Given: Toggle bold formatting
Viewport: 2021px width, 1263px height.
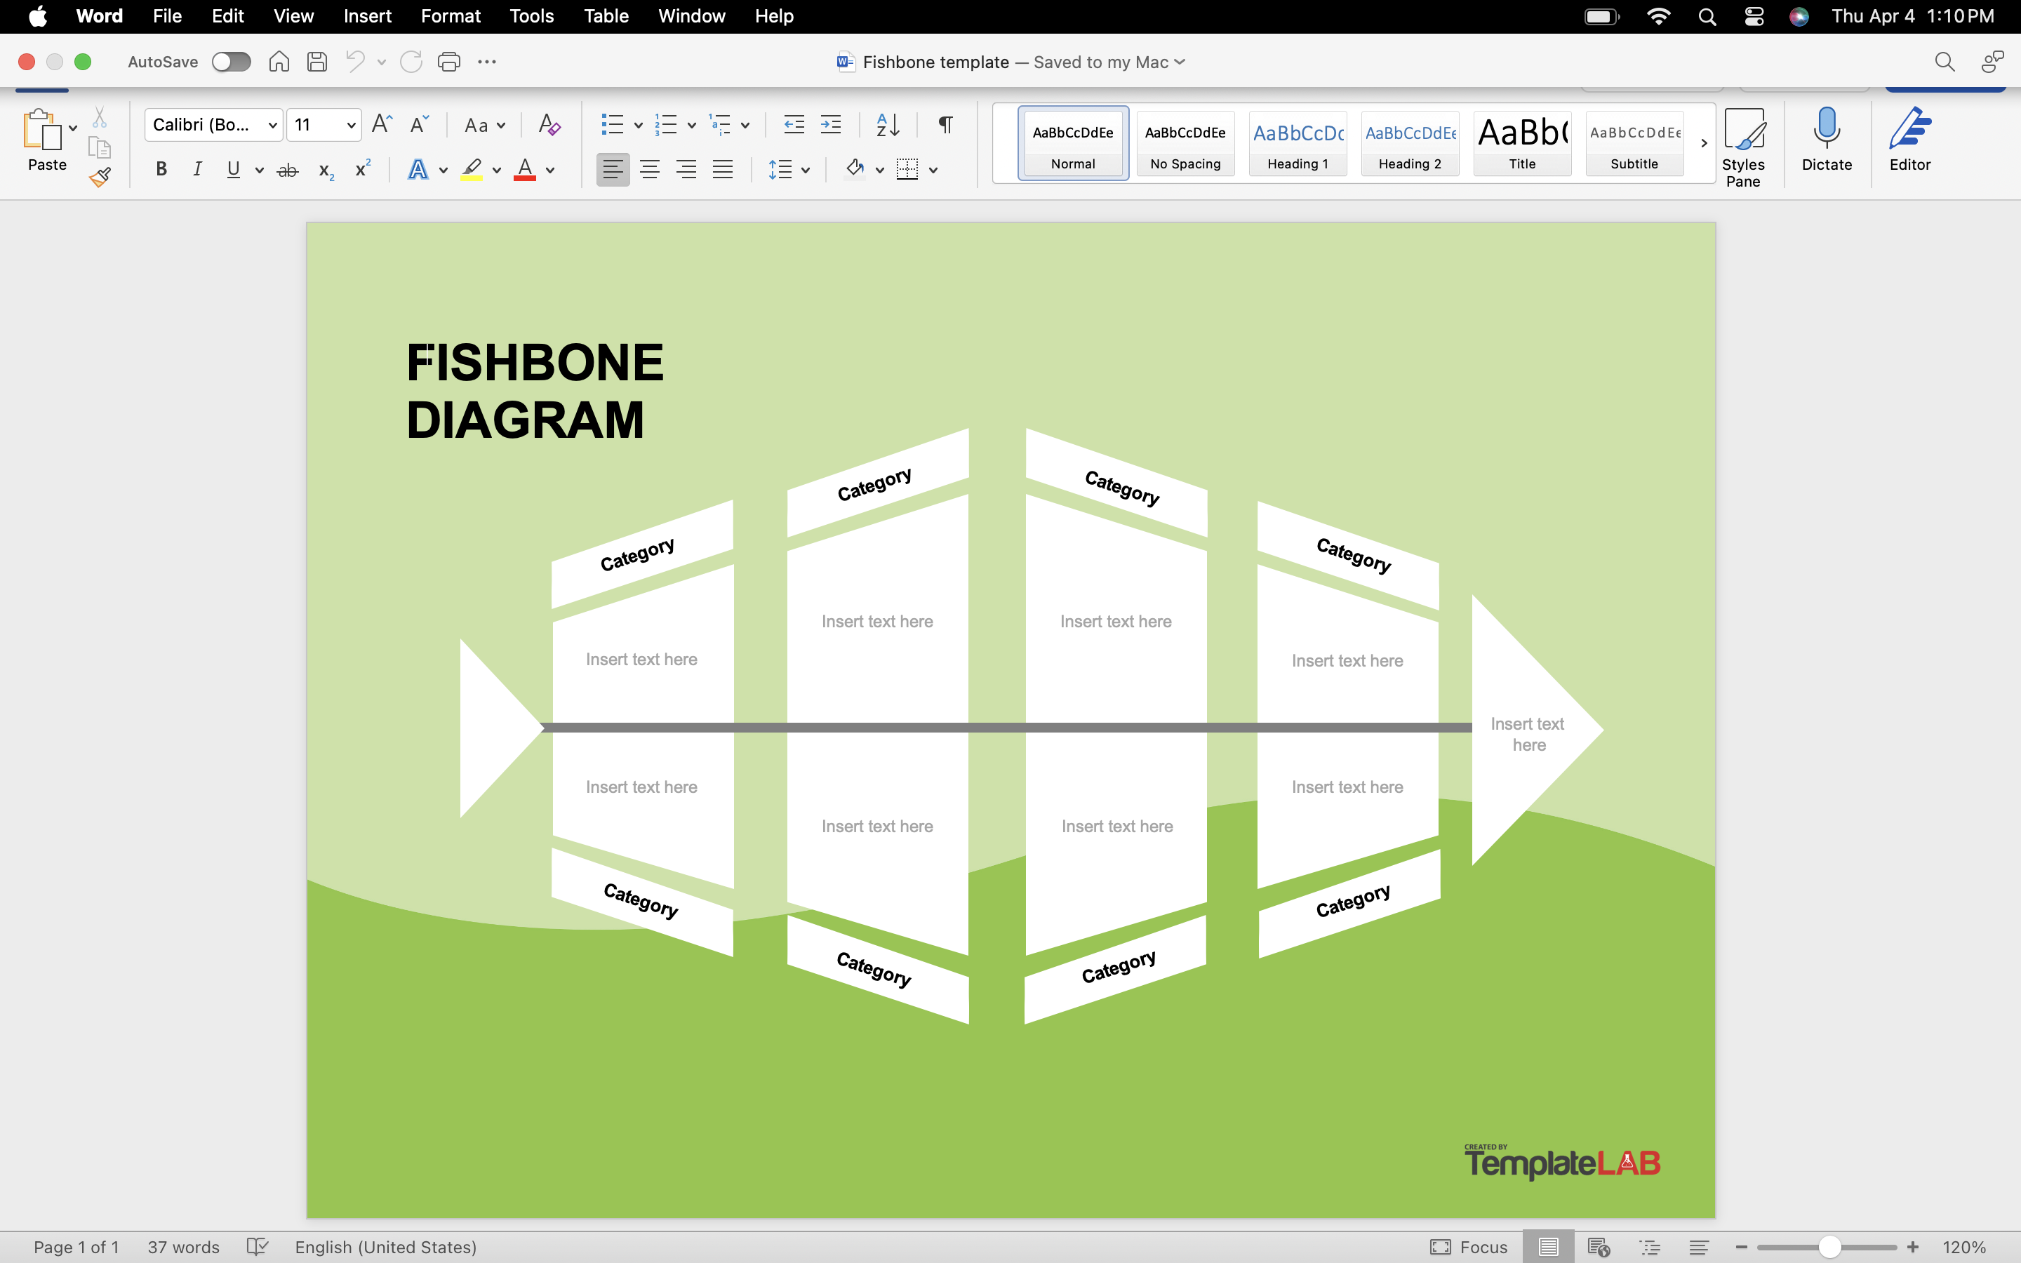Looking at the screenshot, I should pos(161,170).
